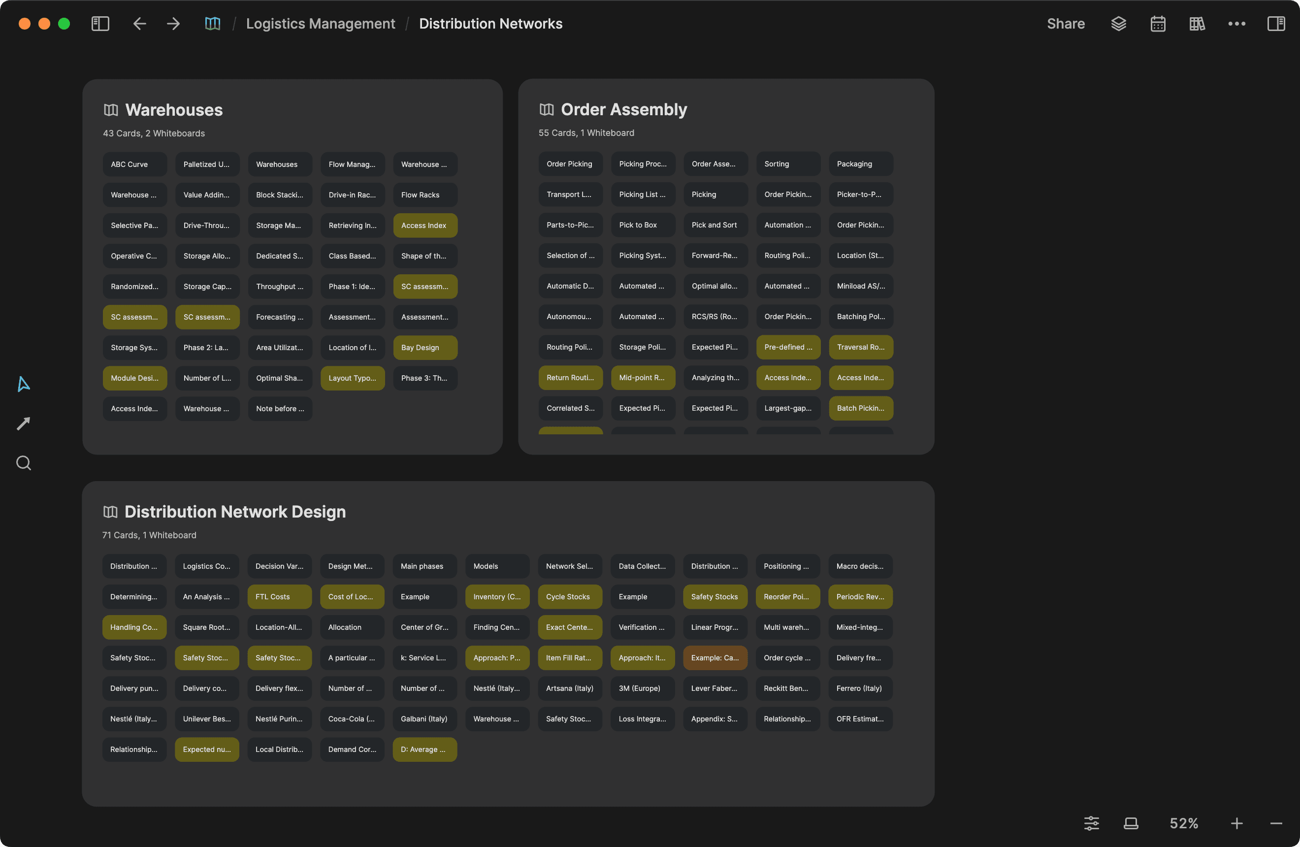
Task: Open the Sorting card
Action: tap(788, 164)
